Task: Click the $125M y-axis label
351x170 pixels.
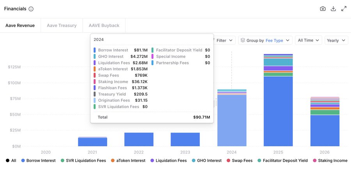Action: [x=14, y=67]
